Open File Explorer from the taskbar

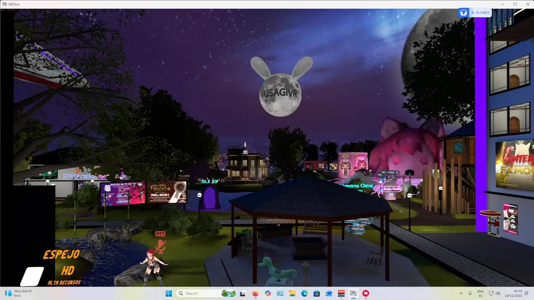pos(292,293)
